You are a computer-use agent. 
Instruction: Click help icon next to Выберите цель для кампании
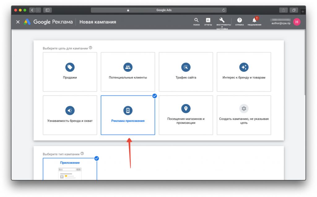90,48
